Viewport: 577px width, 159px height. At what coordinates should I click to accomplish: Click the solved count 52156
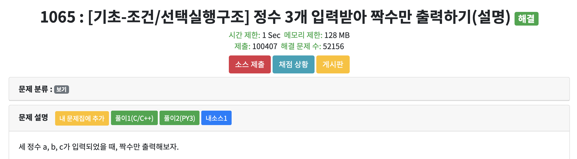(333, 46)
